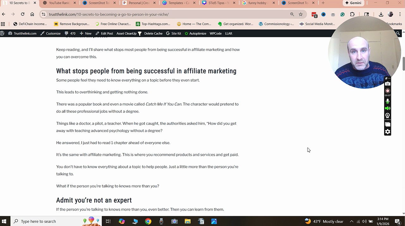
Task: Reload the current page
Action: coord(23,14)
